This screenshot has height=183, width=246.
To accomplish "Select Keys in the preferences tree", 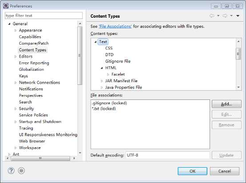I will [x=24, y=76].
